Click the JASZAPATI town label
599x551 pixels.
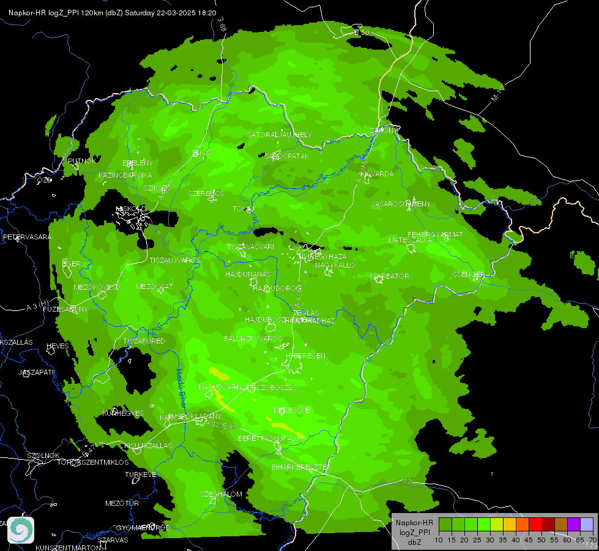pyautogui.click(x=36, y=372)
